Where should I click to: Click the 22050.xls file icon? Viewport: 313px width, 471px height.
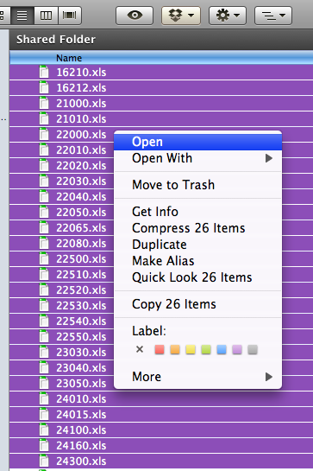pos(44,213)
